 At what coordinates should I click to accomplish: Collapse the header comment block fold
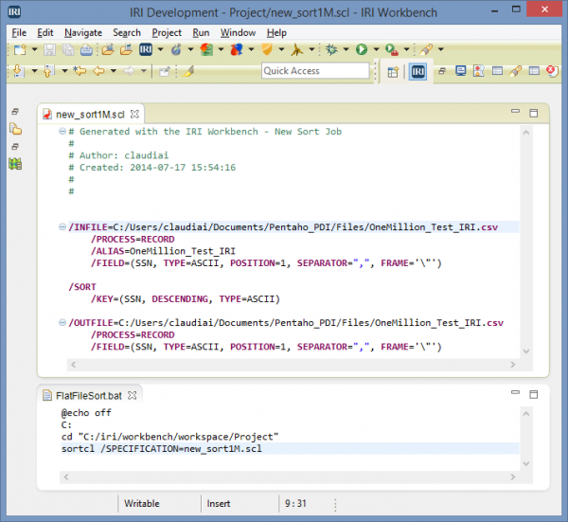click(62, 132)
